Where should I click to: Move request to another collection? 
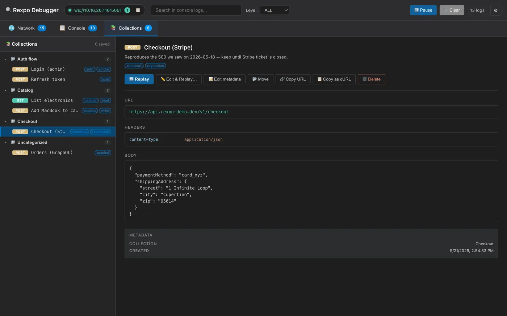(260, 79)
